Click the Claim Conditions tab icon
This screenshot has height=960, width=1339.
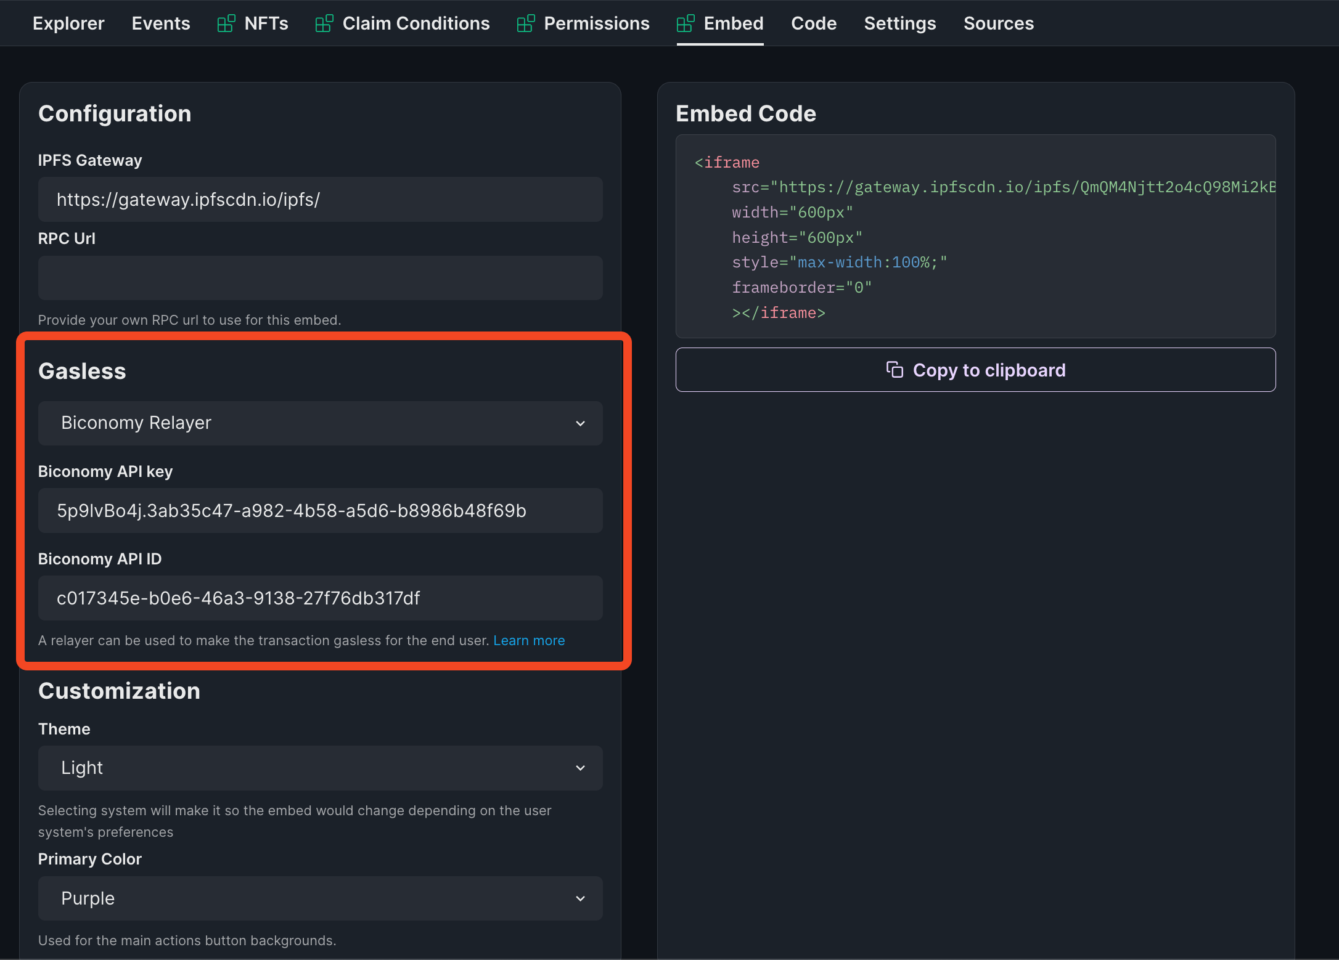click(323, 23)
